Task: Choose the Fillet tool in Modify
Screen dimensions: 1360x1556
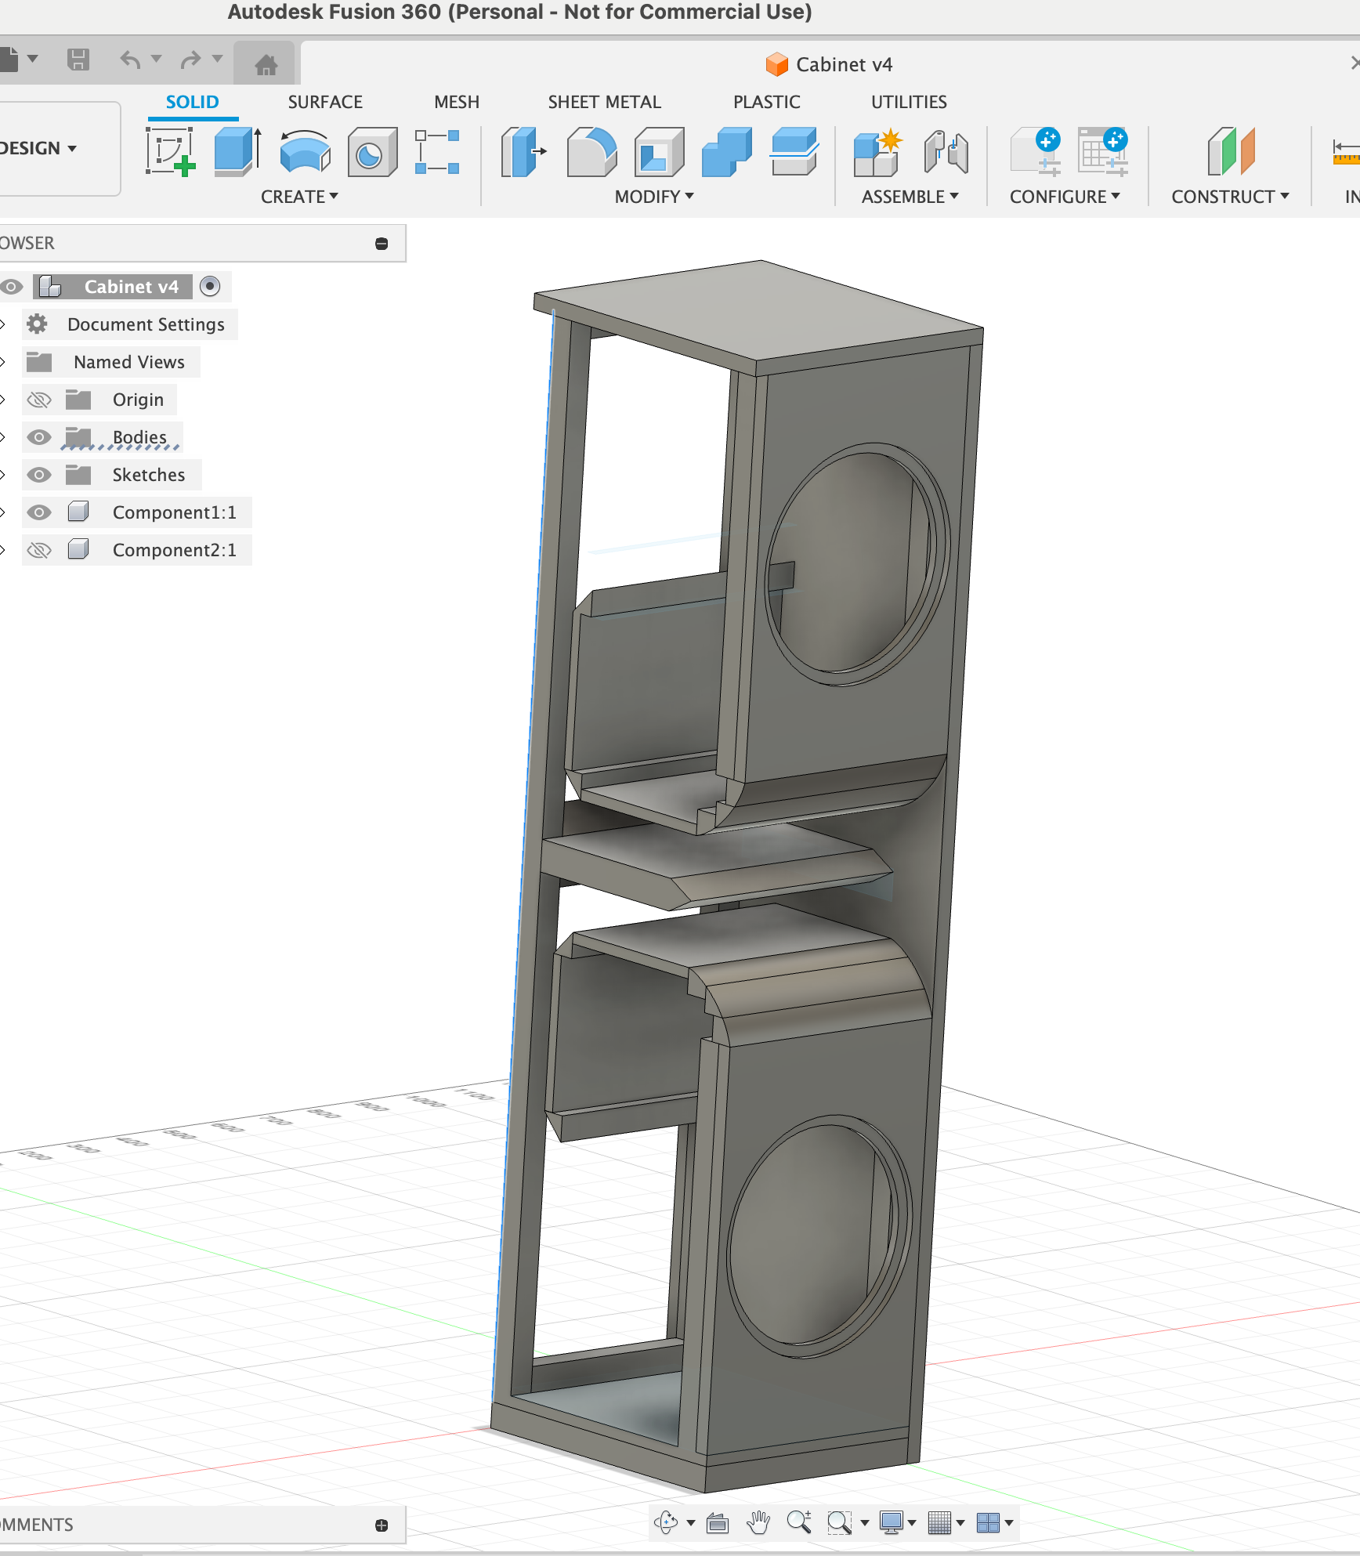Action: pyautogui.click(x=591, y=151)
